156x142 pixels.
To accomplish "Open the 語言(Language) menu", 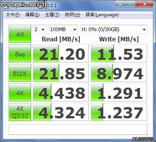I will coord(102,15).
